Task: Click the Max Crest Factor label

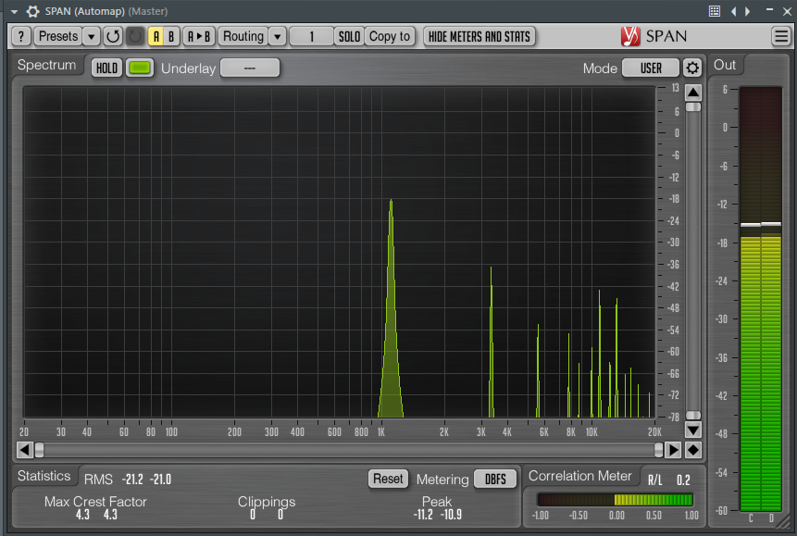Action: tap(95, 502)
